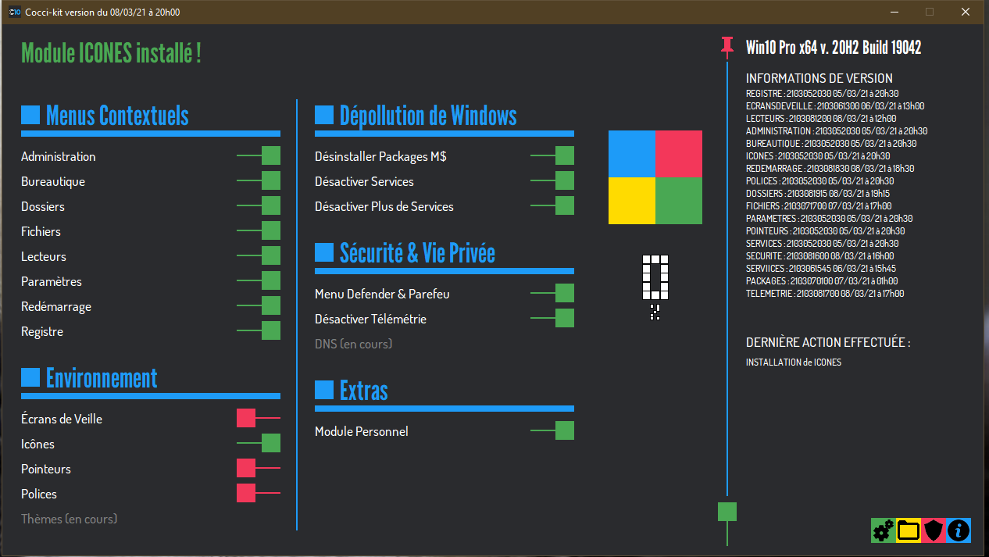
Task: Click the Module Personnel label
Action: pyautogui.click(x=362, y=431)
